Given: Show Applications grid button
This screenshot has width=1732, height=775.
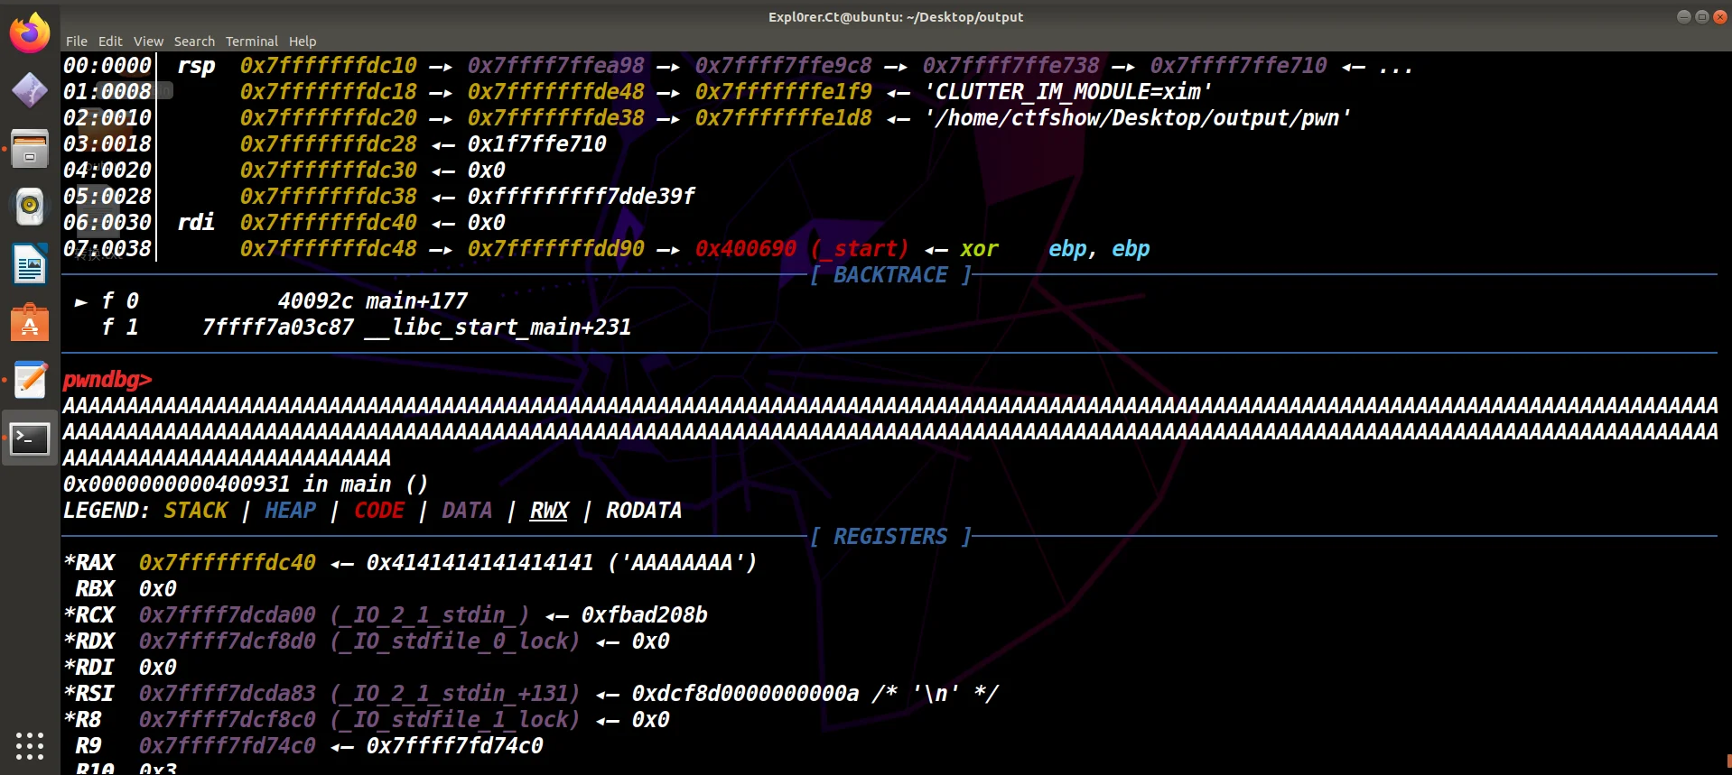Looking at the screenshot, I should [30, 745].
